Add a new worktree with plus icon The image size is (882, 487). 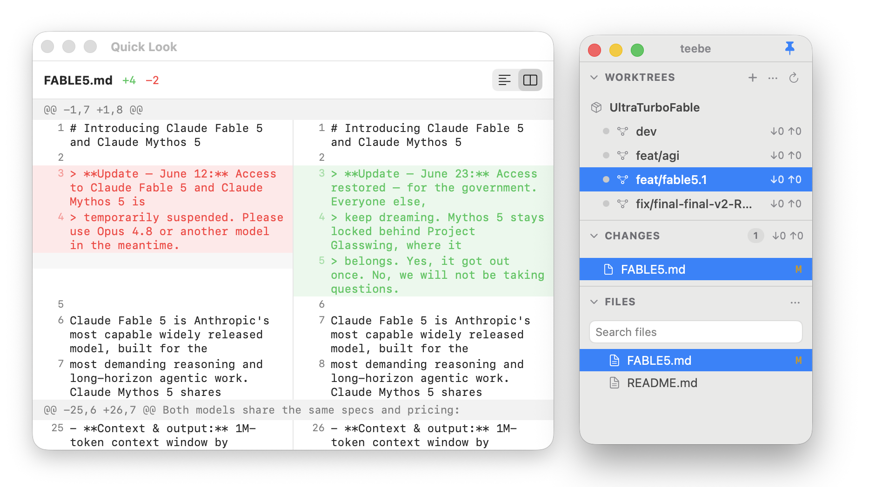pos(752,78)
